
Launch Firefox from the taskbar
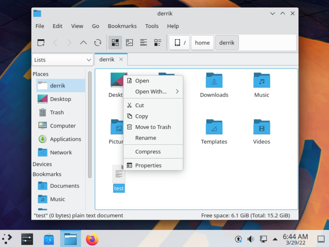click(x=92, y=239)
